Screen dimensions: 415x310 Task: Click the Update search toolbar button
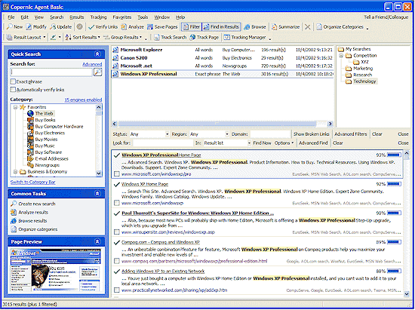pos(61,26)
